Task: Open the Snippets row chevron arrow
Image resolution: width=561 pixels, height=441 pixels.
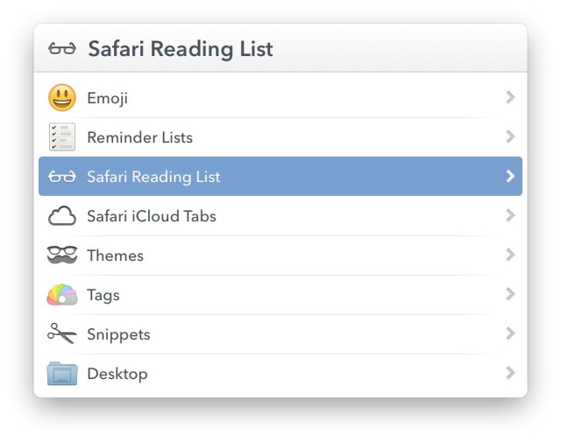Action: [x=510, y=334]
